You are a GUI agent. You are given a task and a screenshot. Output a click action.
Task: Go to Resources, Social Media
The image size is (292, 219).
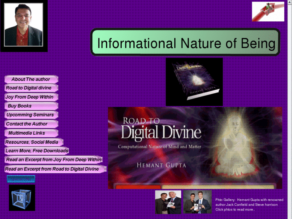point(34,142)
